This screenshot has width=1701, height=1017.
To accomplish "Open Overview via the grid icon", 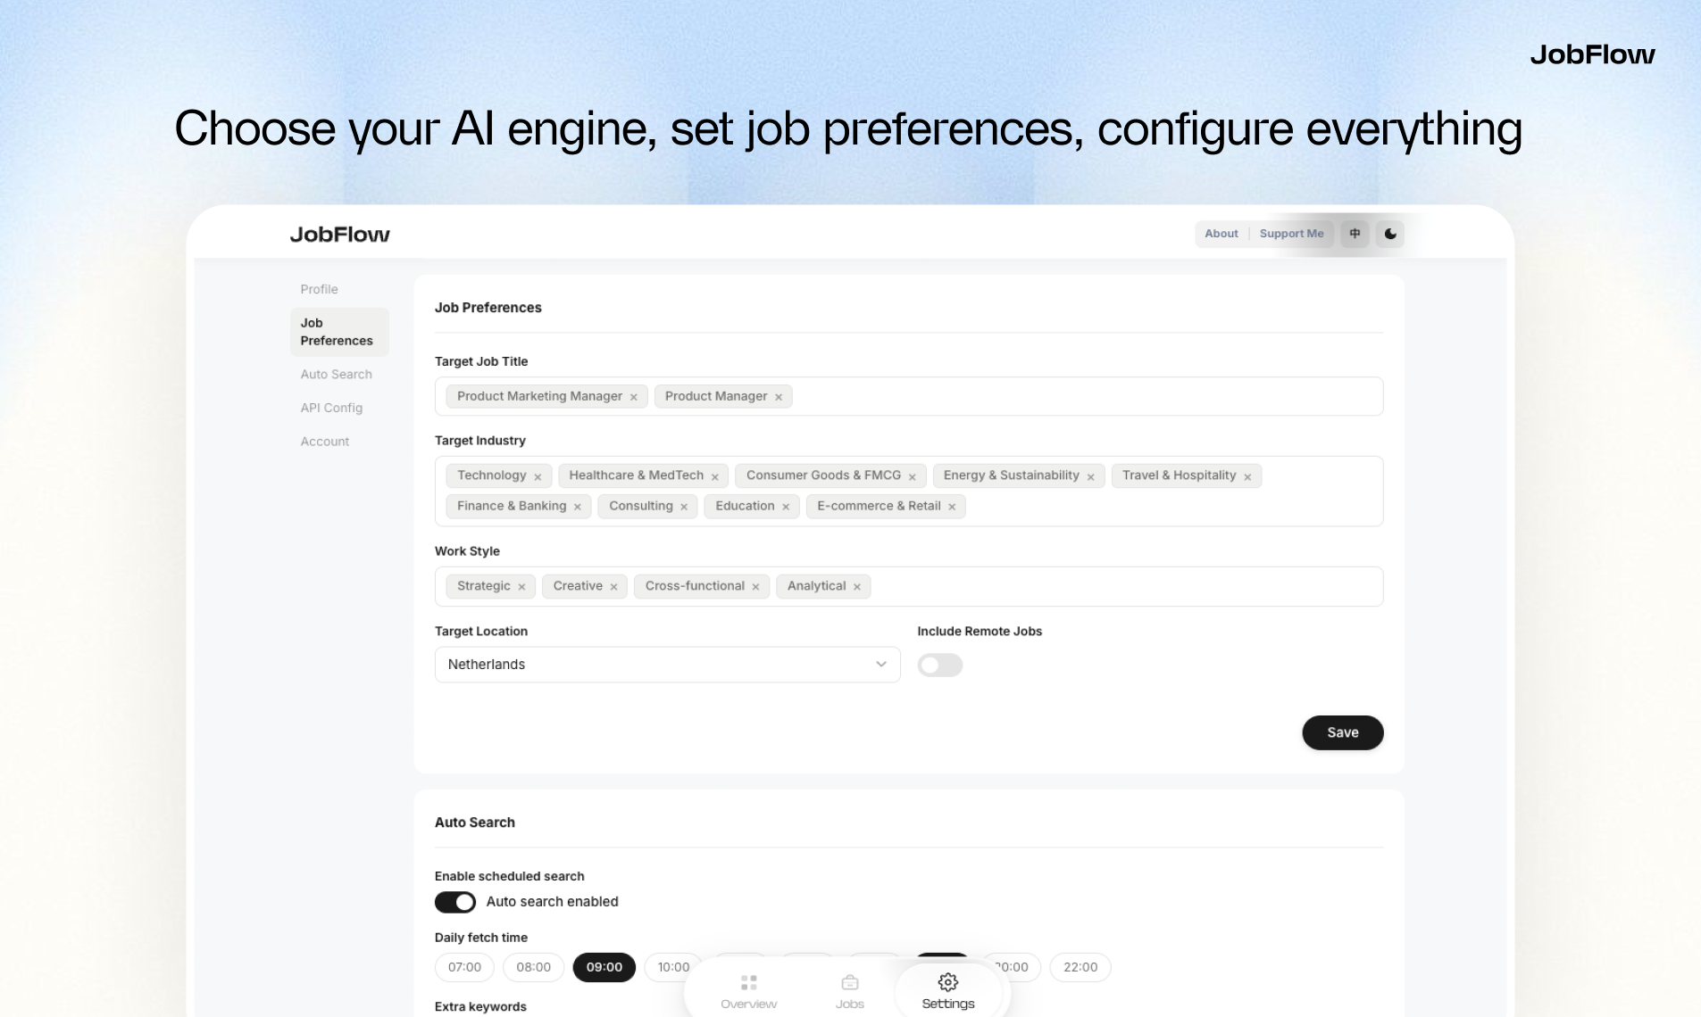I will (748, 984).
